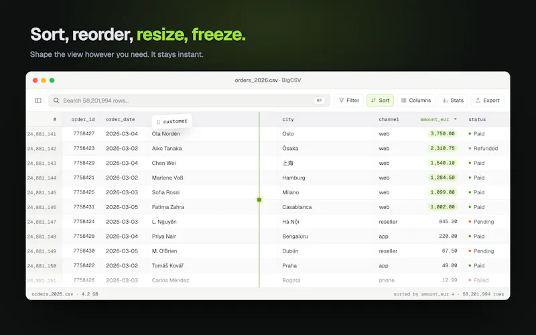Select the cell M. O'Brien

pos(164,251)
